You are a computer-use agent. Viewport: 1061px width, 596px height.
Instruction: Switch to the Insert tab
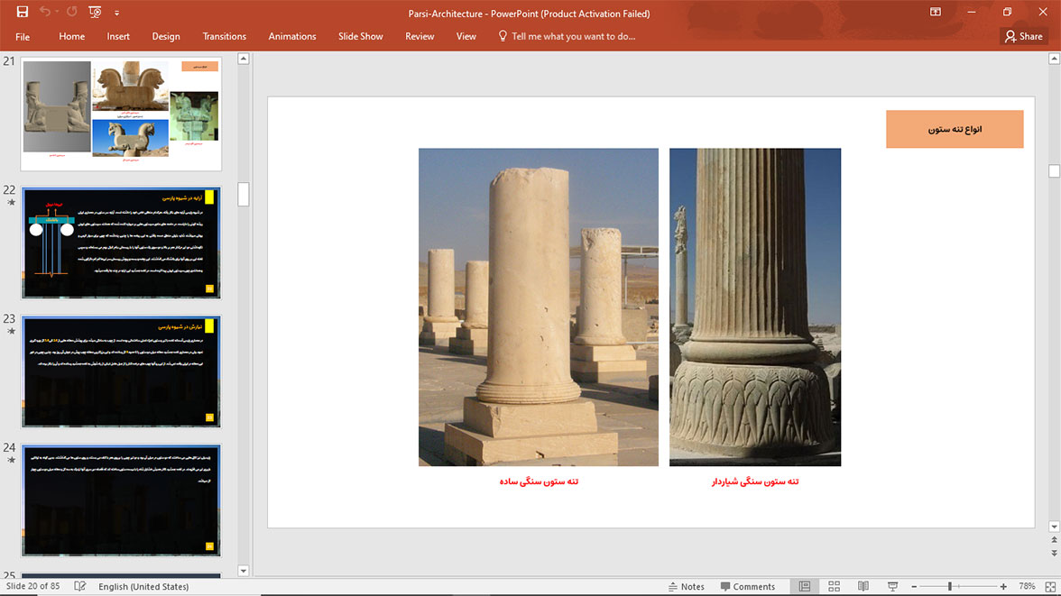click(118, 37)
